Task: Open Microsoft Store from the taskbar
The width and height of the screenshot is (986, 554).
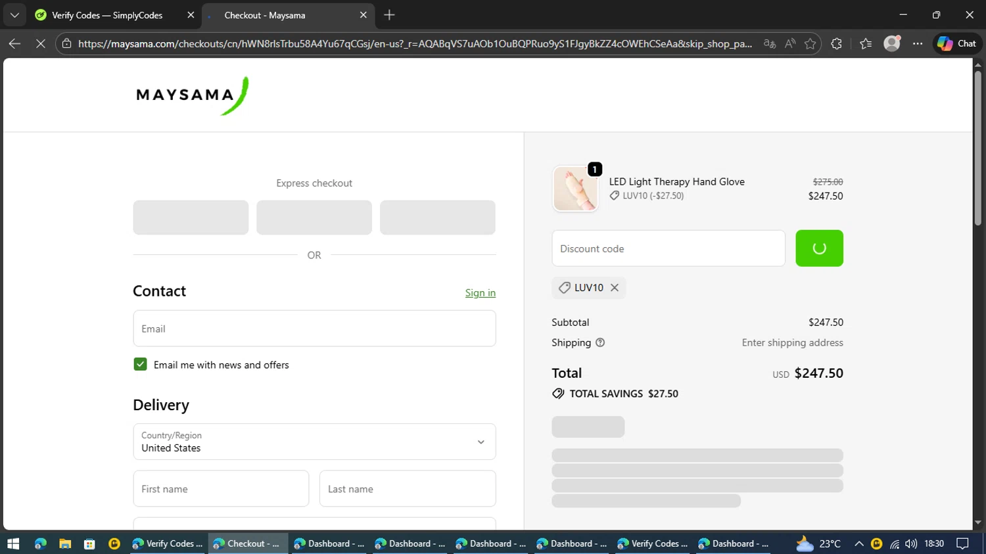Action: pos(89,543)
